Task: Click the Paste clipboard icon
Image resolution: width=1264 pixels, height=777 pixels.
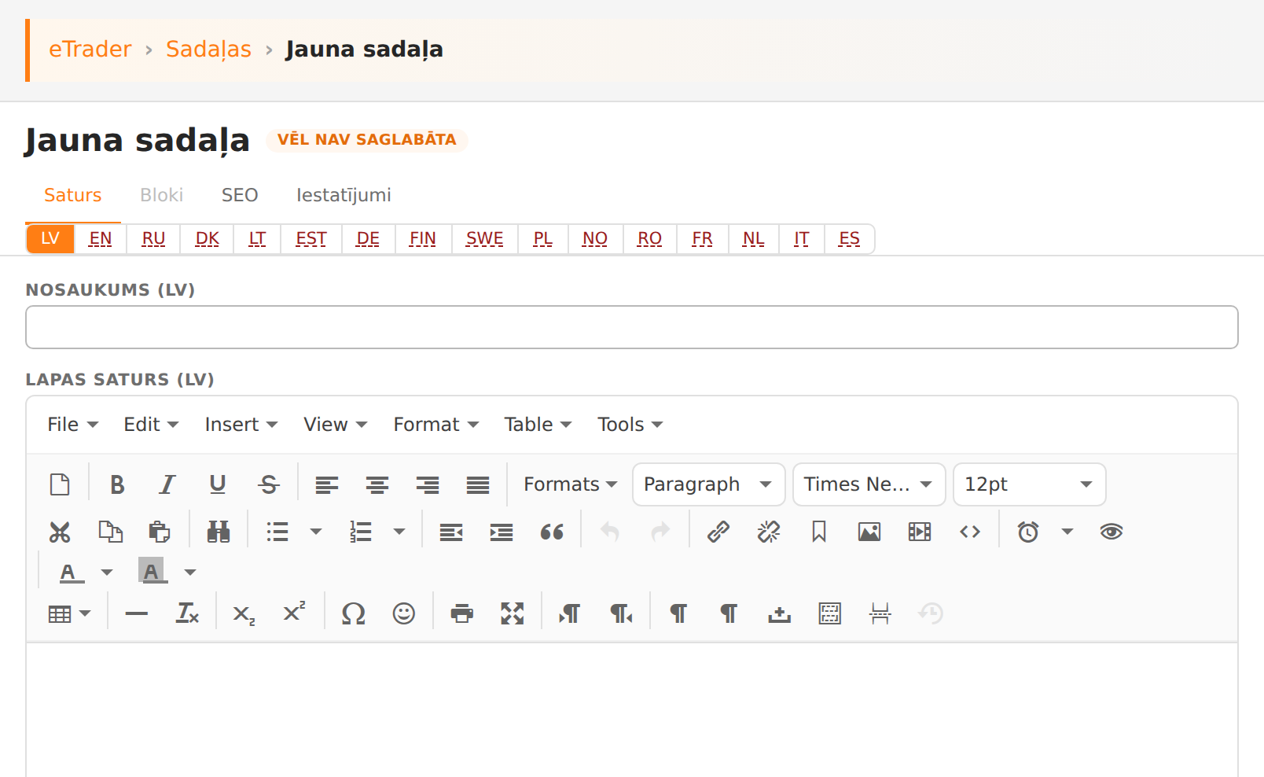Action: tap(160, 532)
